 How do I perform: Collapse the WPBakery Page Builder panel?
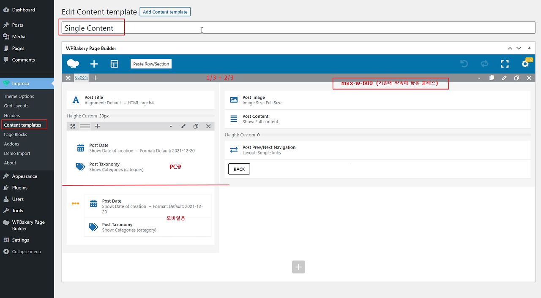pos(529,48)
